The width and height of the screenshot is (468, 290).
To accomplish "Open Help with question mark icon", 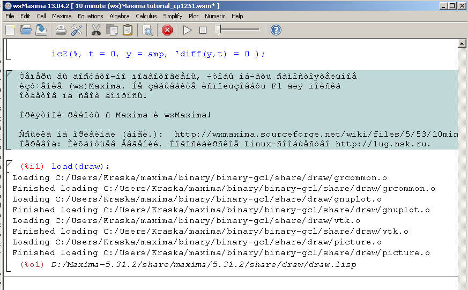I will [276, 30].
